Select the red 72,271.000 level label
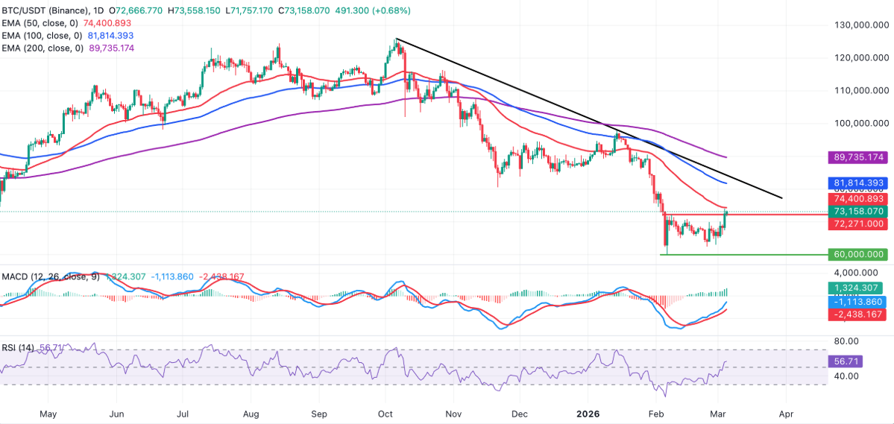The image size is (894, 424). point(856,224)
